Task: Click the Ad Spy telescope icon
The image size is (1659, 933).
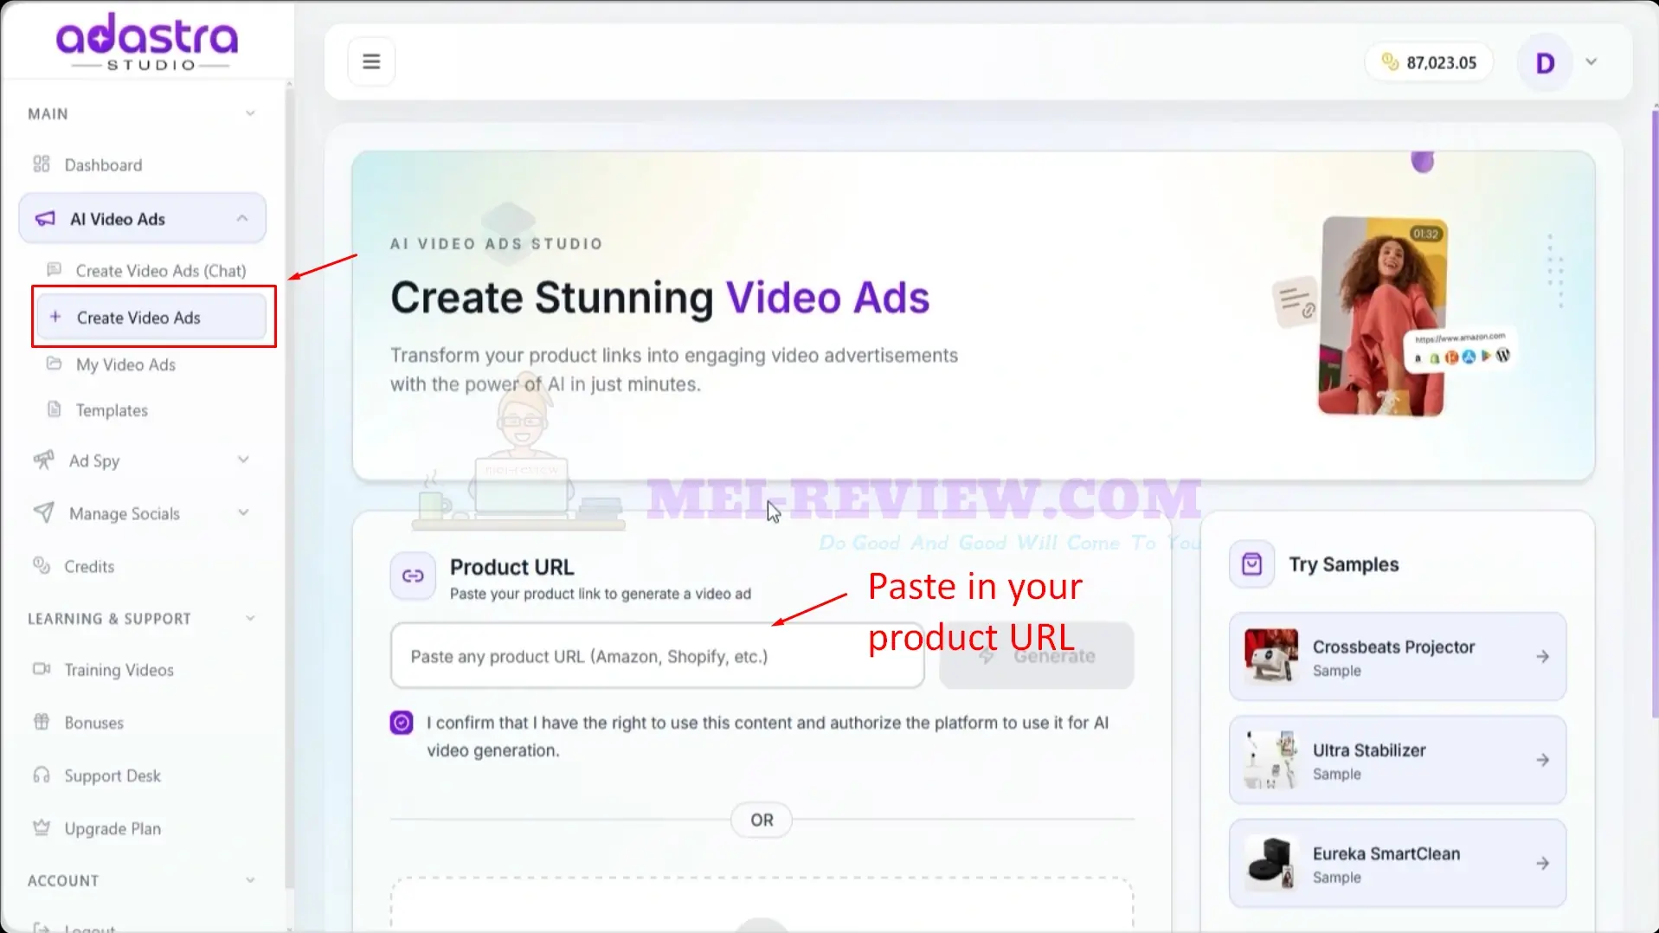Action: (43, 460)
